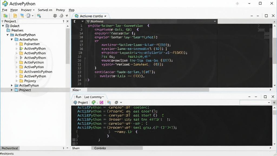Open the Sortvel me menu
Screen dimensions: 277x156
point(45,10)
